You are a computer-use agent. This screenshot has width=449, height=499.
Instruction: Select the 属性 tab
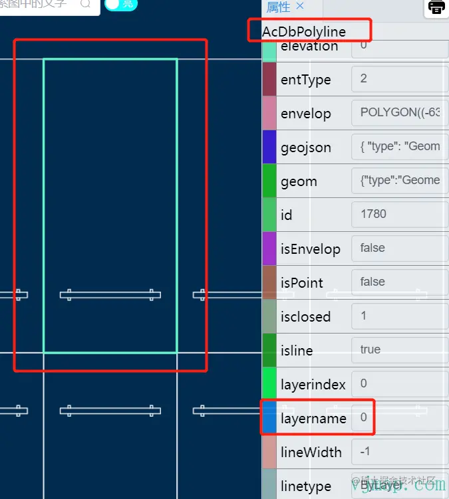(x=278, y=7)
